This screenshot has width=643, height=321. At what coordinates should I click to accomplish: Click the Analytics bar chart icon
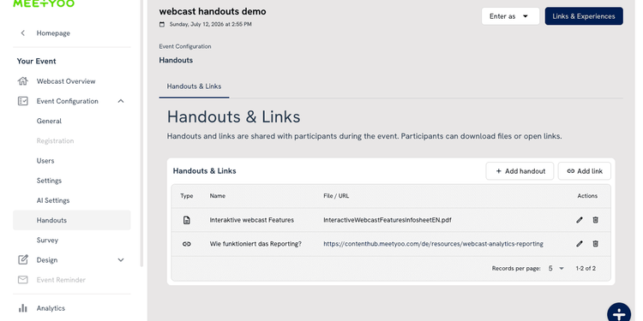pyautogui.click(x=23, y=308)
